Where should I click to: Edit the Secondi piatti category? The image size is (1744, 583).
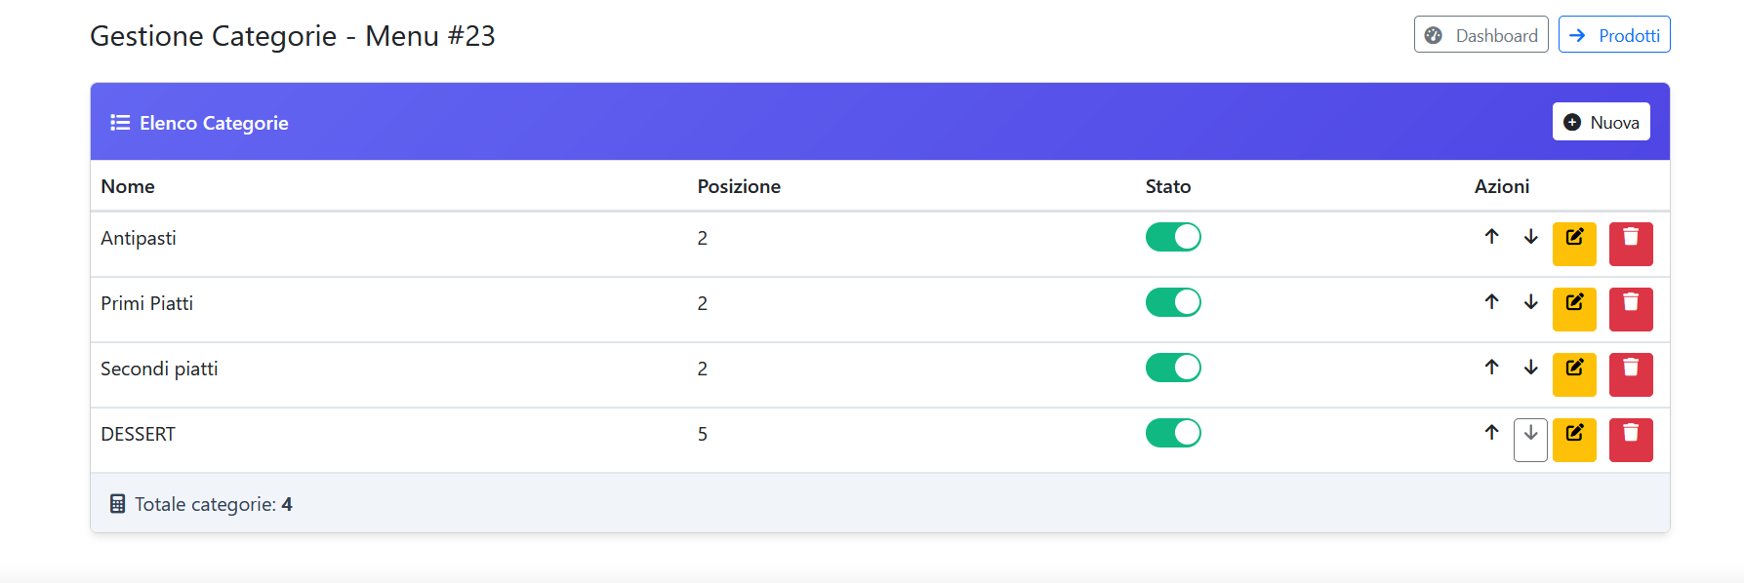1574,374
